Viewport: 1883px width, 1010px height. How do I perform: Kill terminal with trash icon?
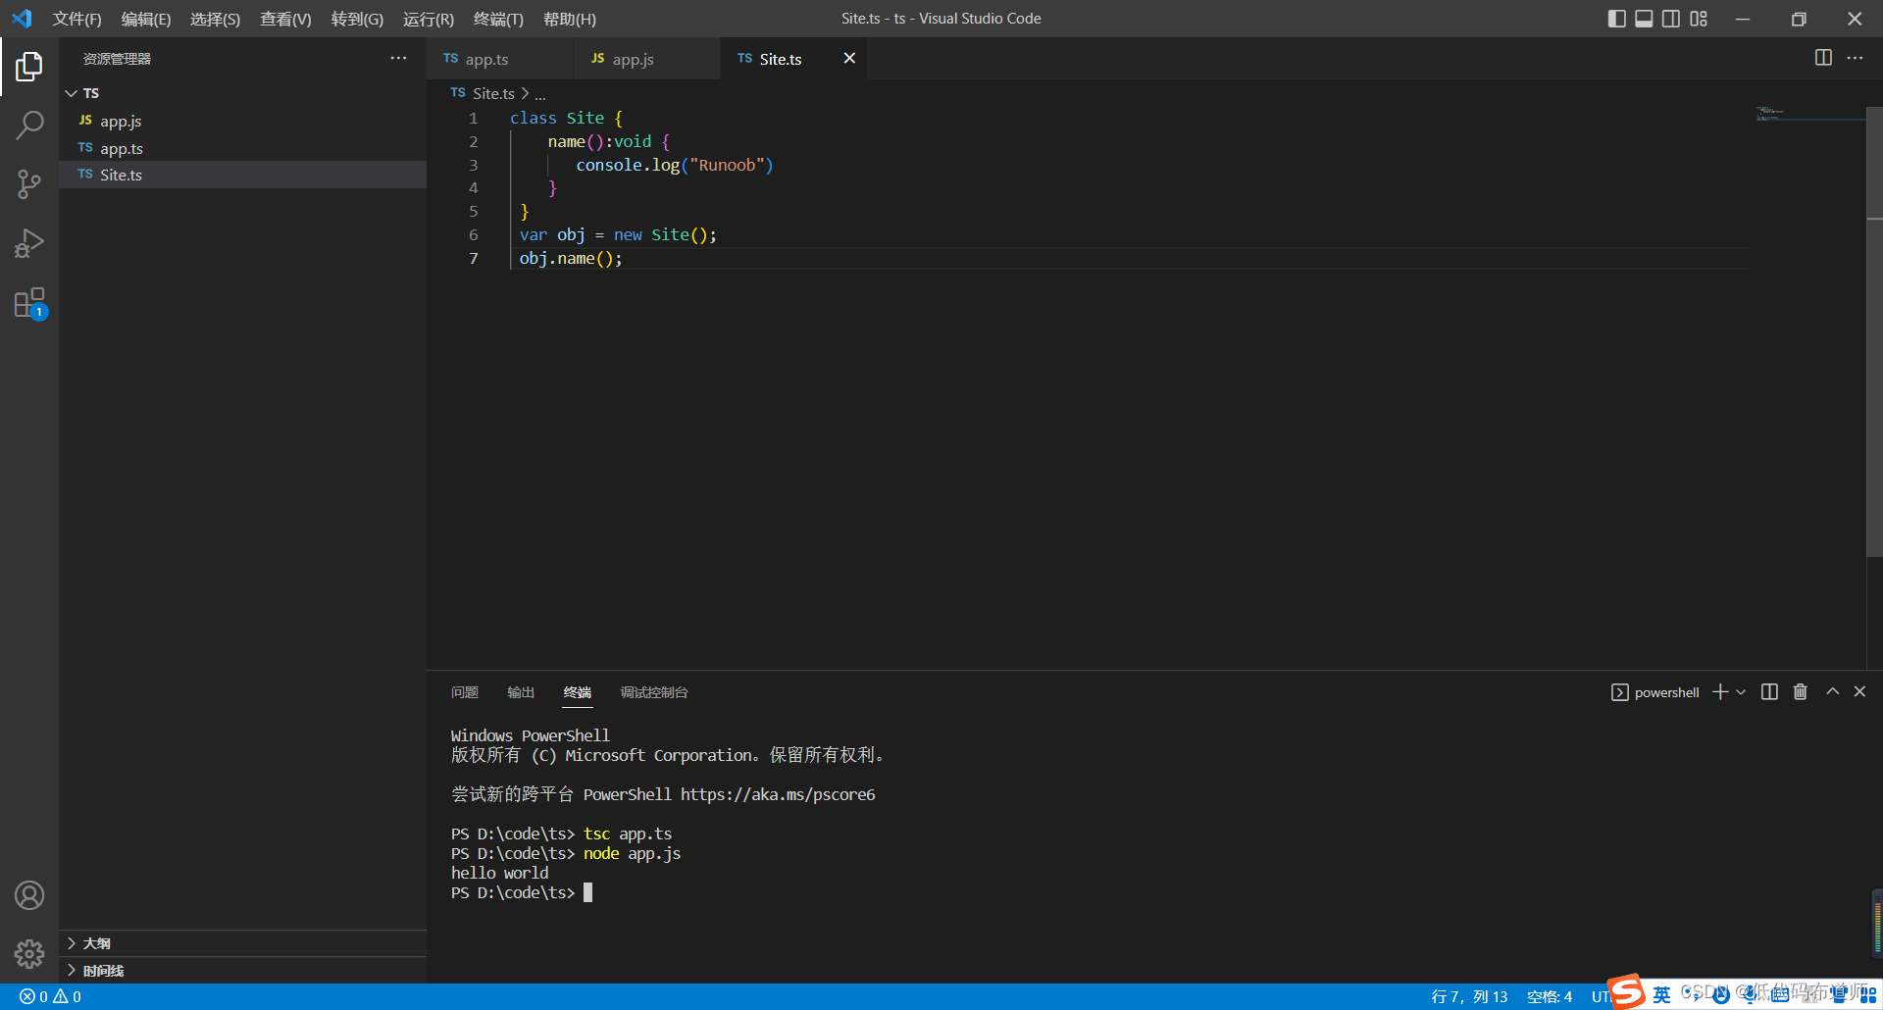[1801, 692]
